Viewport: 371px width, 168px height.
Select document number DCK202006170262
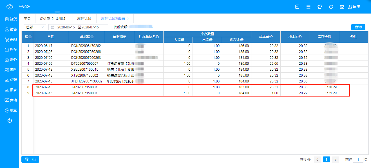coord(86,46)
